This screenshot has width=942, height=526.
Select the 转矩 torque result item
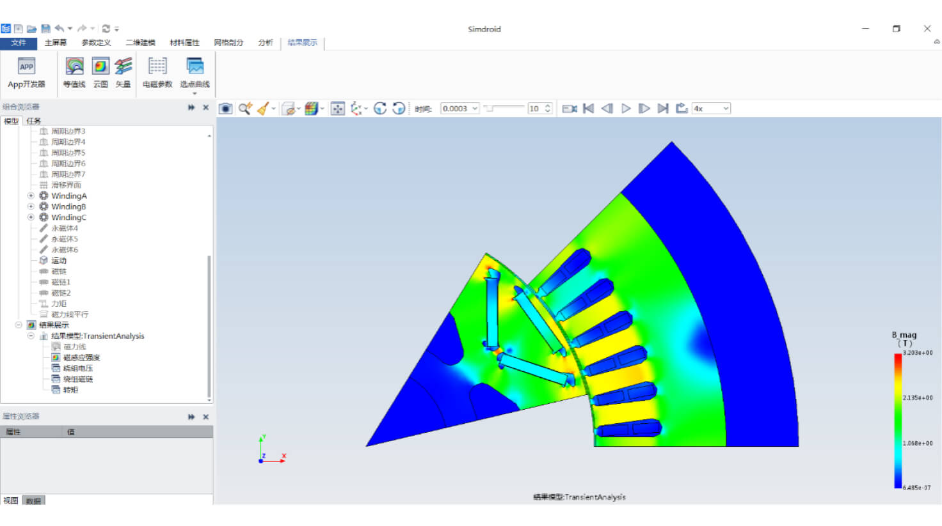[x=70, y=390]
